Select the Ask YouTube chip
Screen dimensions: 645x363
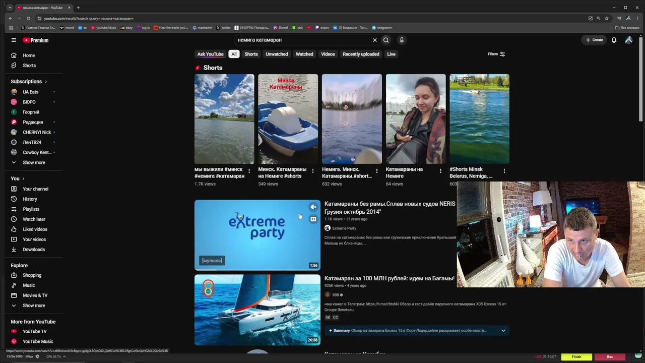coord(210,54)
